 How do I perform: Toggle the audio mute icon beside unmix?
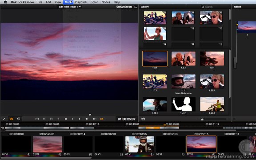(x=19, y=119)
